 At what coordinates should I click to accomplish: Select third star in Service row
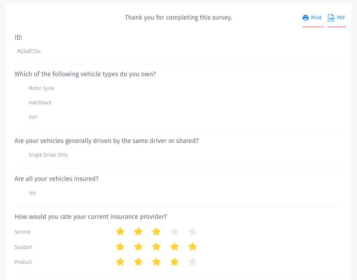[156, 232]
